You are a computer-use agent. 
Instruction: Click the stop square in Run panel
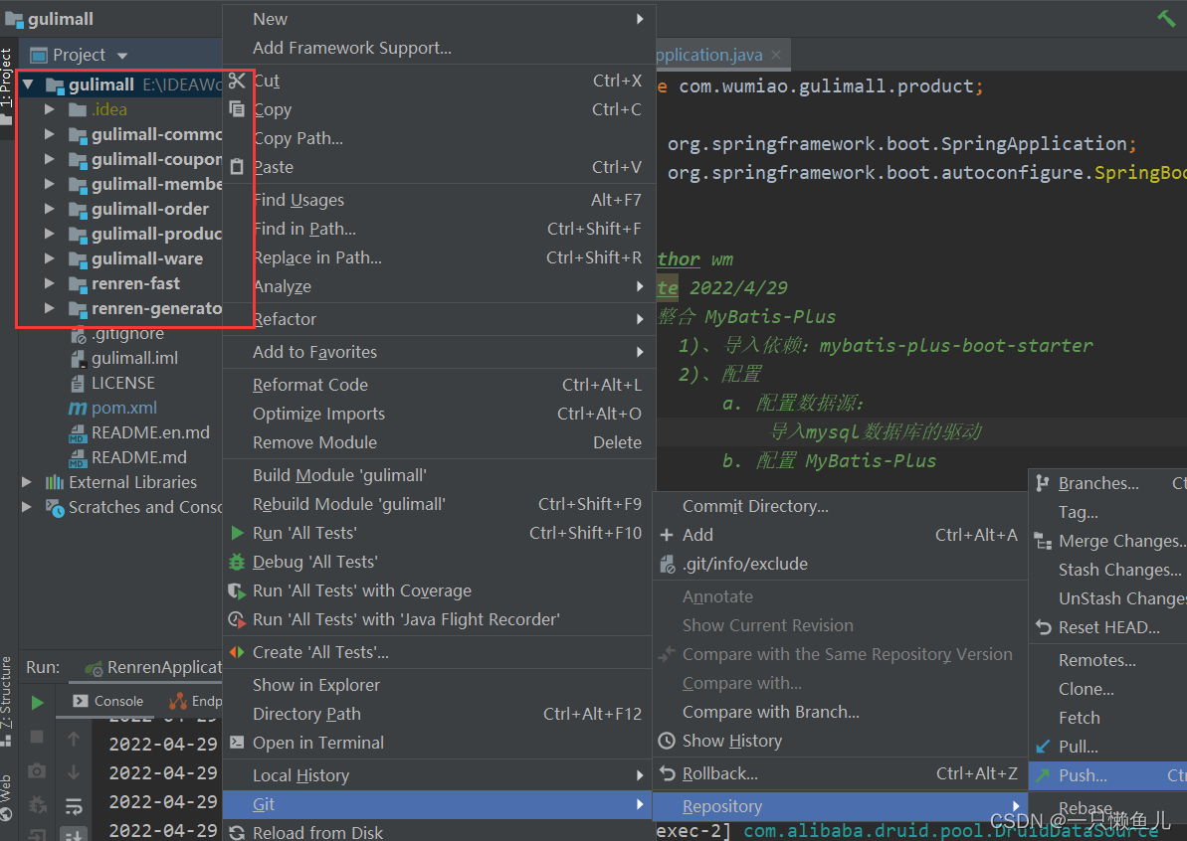pos(37,736)
